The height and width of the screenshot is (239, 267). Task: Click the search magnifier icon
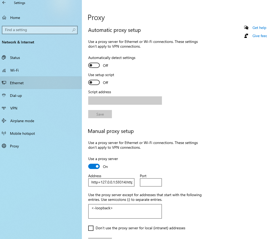[74, 30]
